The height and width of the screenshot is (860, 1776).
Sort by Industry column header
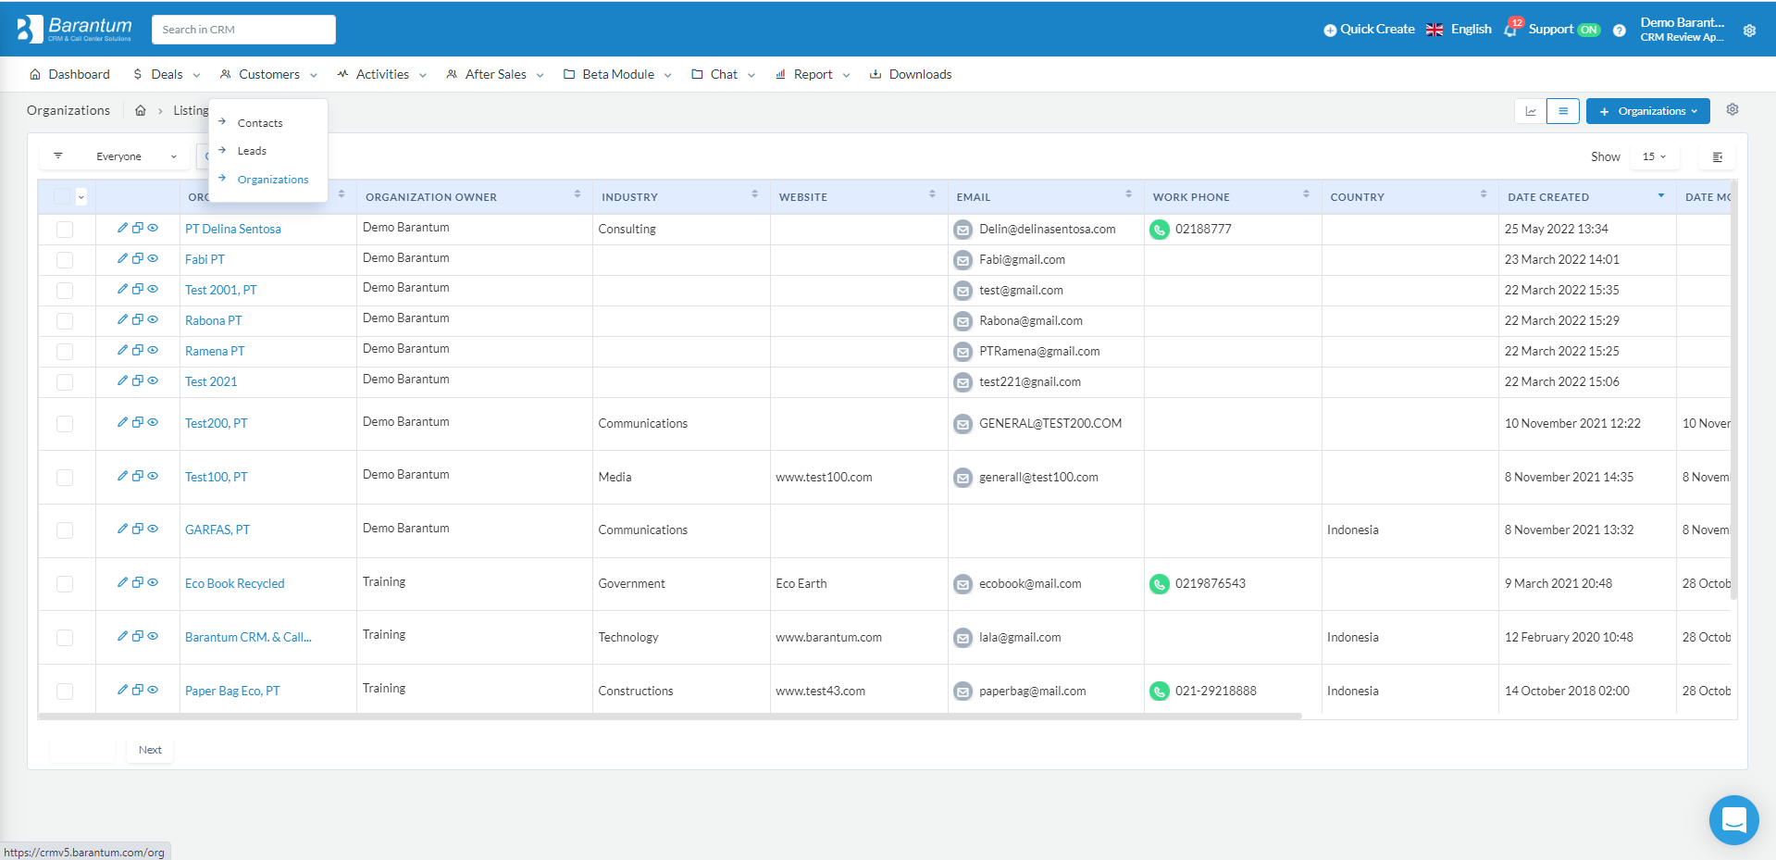click(680, 197)
